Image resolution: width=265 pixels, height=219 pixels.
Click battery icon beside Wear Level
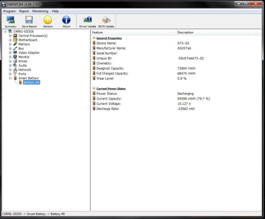[x=94, y=78]
